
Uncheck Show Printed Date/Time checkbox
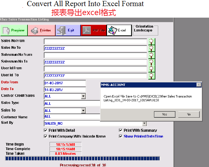pos(121,136)
